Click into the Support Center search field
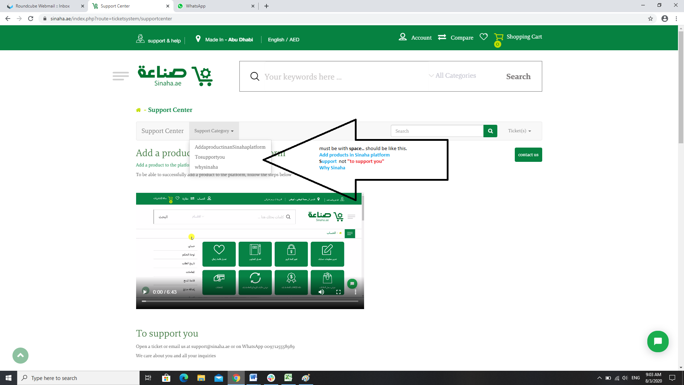Viewport: 684px width, 385px height. tap(437, 131)
